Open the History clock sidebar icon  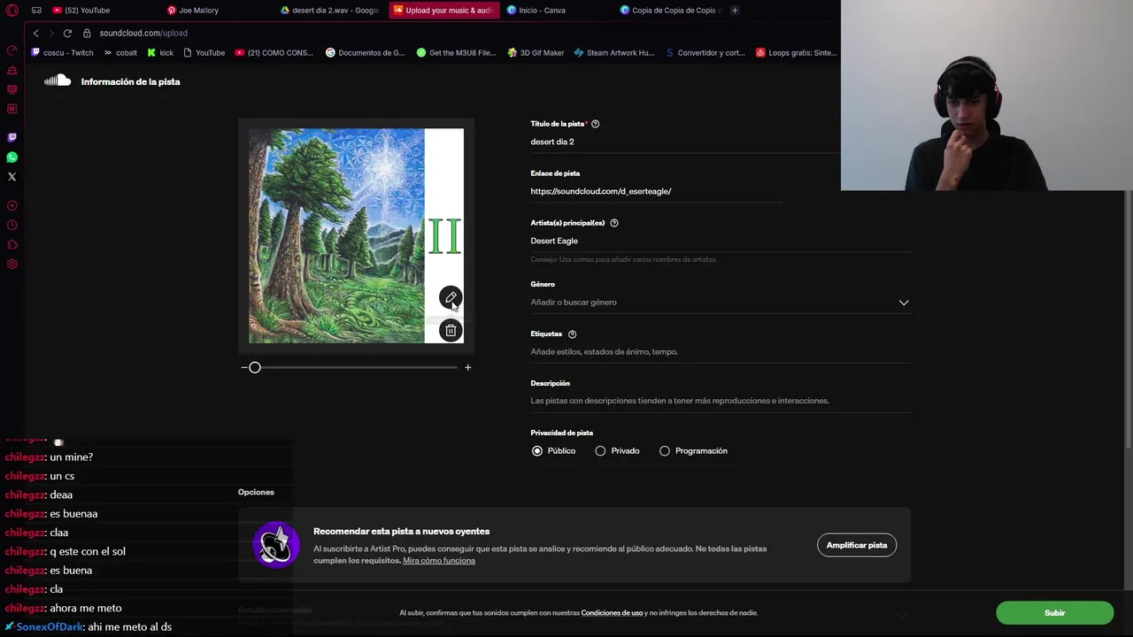pos(12,225)
